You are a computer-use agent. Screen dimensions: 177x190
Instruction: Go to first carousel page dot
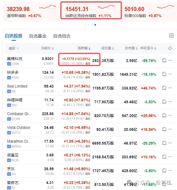click(x=85, y=25)
